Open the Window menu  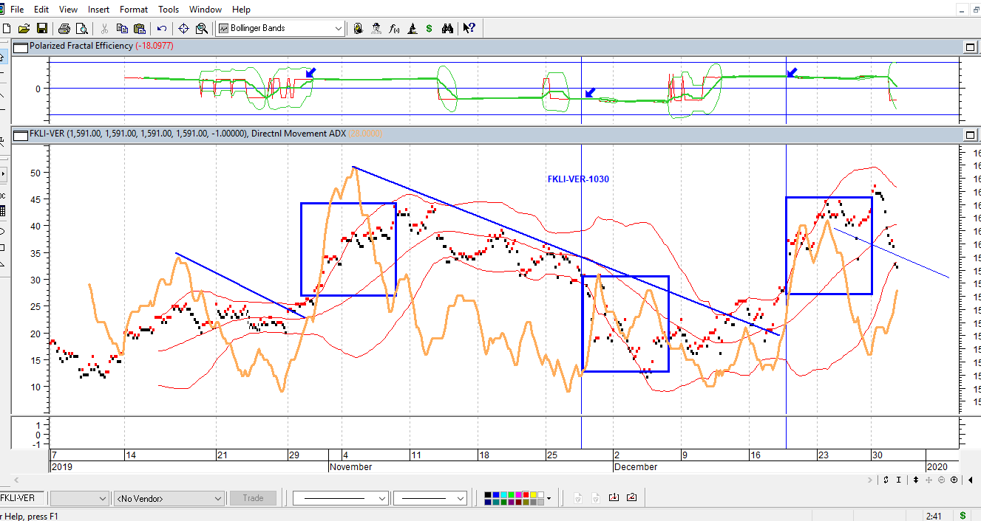pos(205,10)
